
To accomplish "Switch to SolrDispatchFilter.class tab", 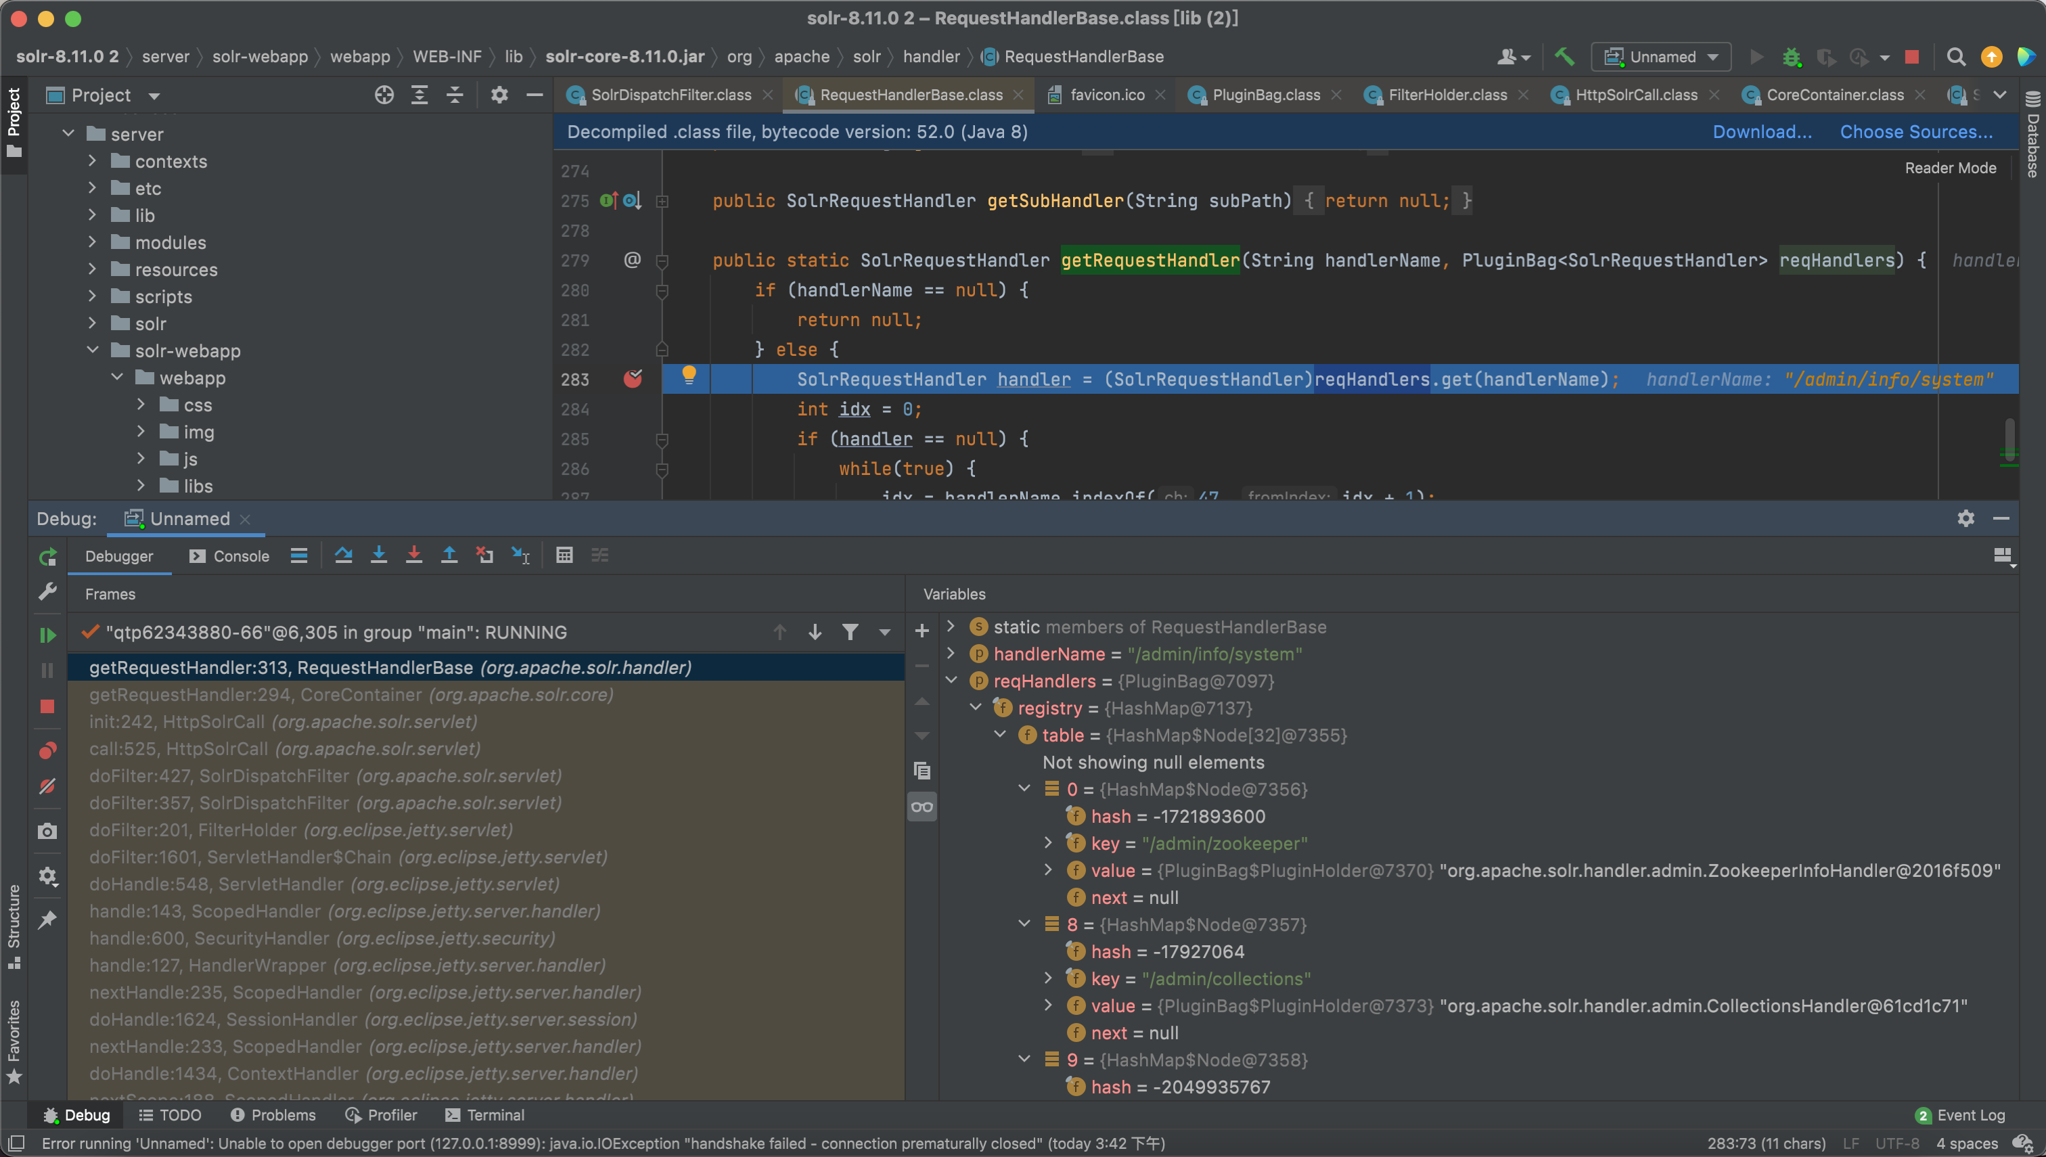I will coord(670,95).
